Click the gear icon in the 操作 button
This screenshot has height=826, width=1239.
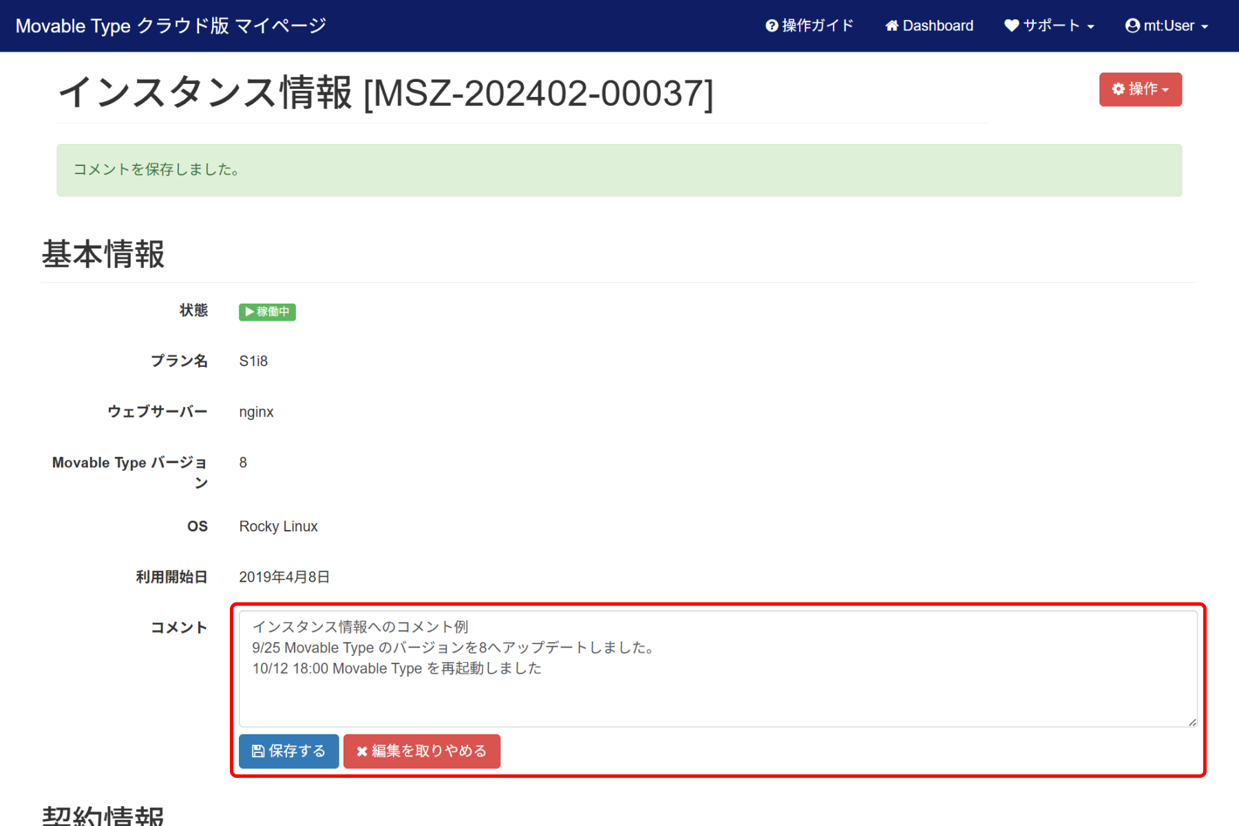[x=1119, y=89]
